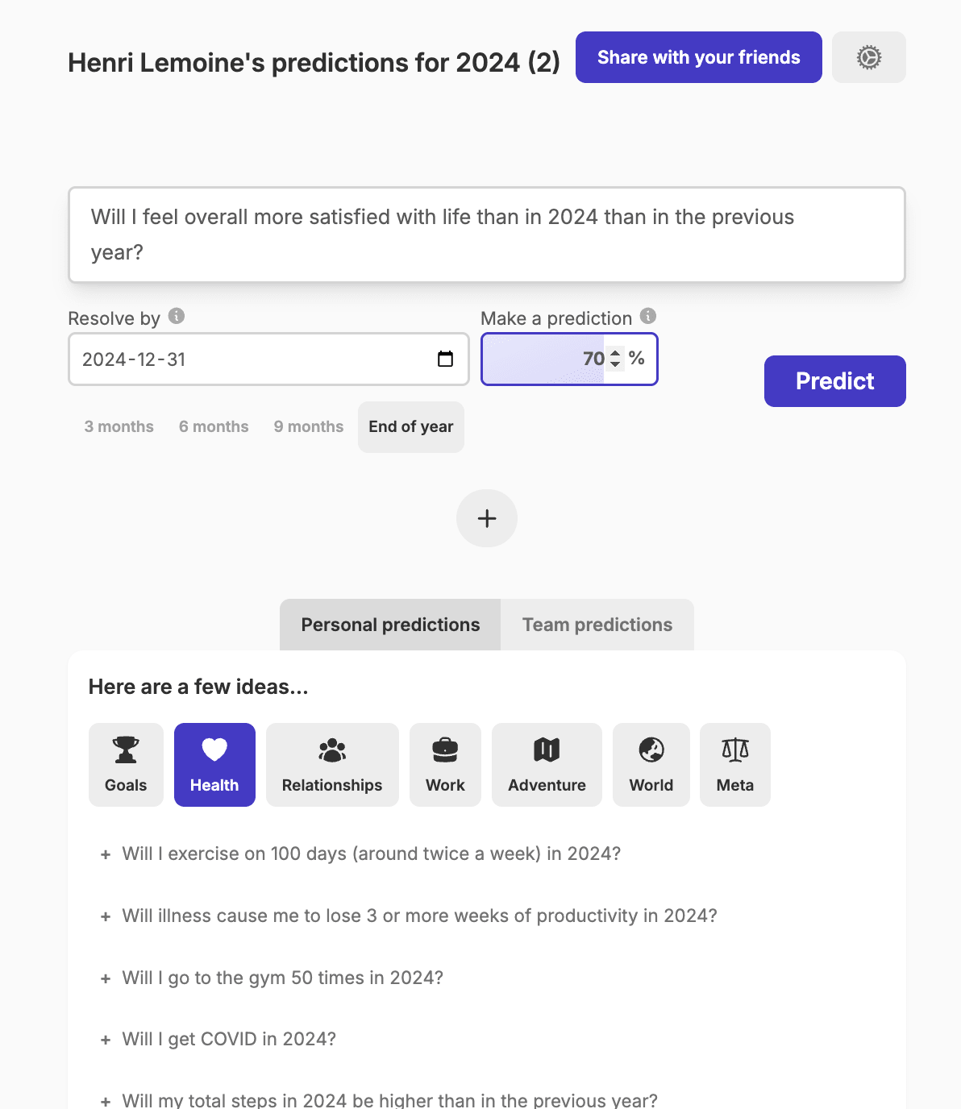961x1109 pixels.
Task: Click the round plus add-question button
Action: [x=486, y=518]
